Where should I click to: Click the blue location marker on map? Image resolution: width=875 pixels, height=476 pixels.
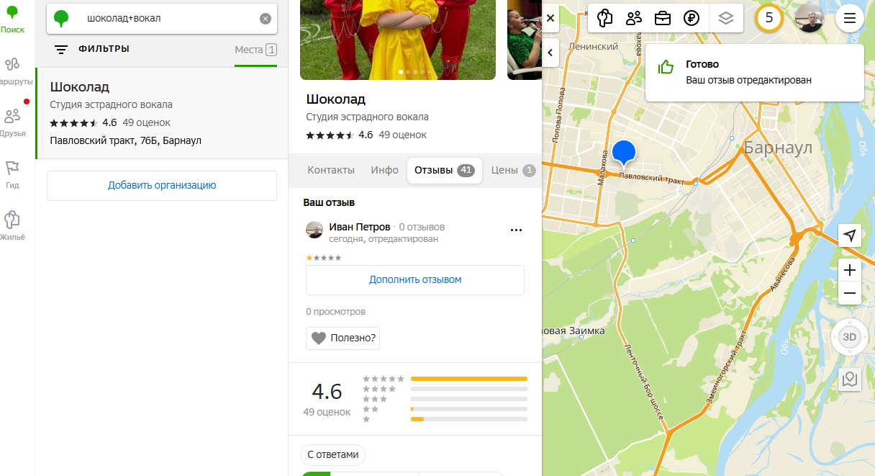tap(624, 153)
